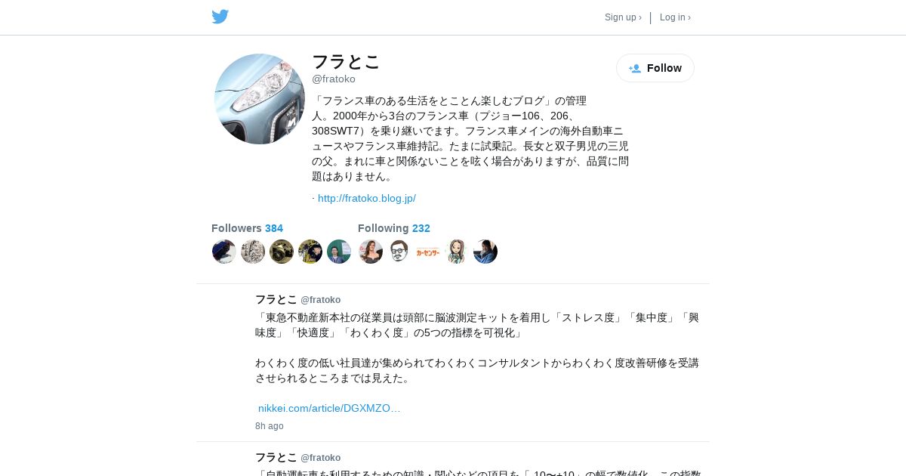Open the third follower avatar
This screenshot has height=476, width=906.
point(282,252)
